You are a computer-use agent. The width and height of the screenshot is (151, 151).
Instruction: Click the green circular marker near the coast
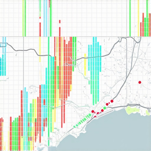pyautogui.click(x=105, y=108)
